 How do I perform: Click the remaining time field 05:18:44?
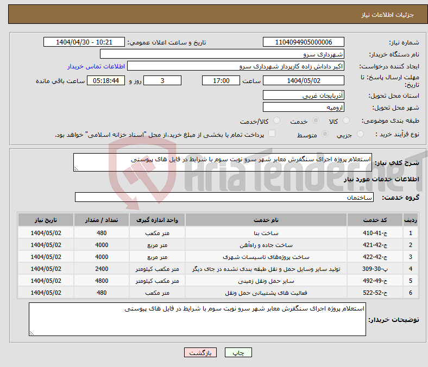106,80
